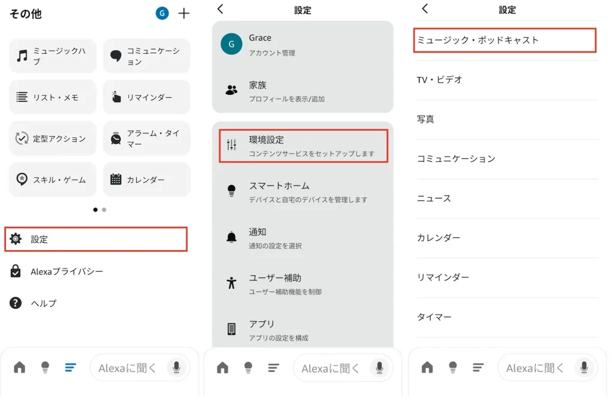Open アプリ settings
The height and width of the screenshot is (403, 612).
pyautogui.click(x=302, y=330)
